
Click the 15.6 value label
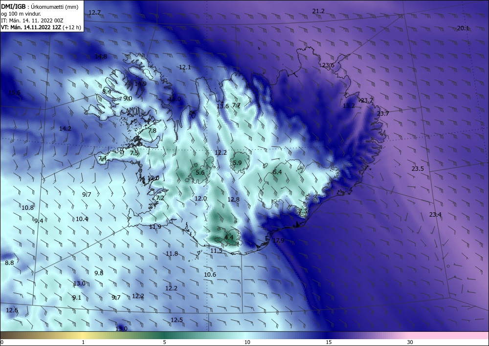(x=14, y=93)
